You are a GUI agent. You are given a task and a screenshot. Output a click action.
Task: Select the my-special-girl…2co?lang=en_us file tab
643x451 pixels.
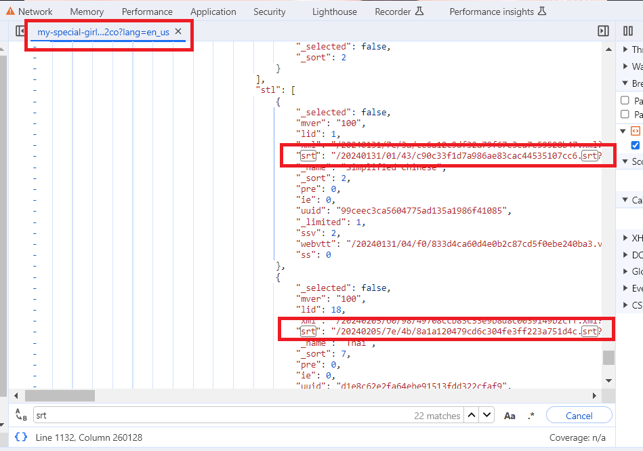click(x=104, y=32)
